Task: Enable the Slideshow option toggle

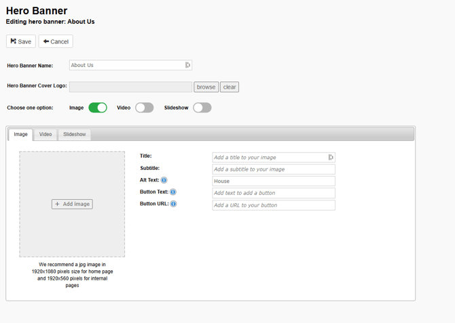Action: point(202,108)
